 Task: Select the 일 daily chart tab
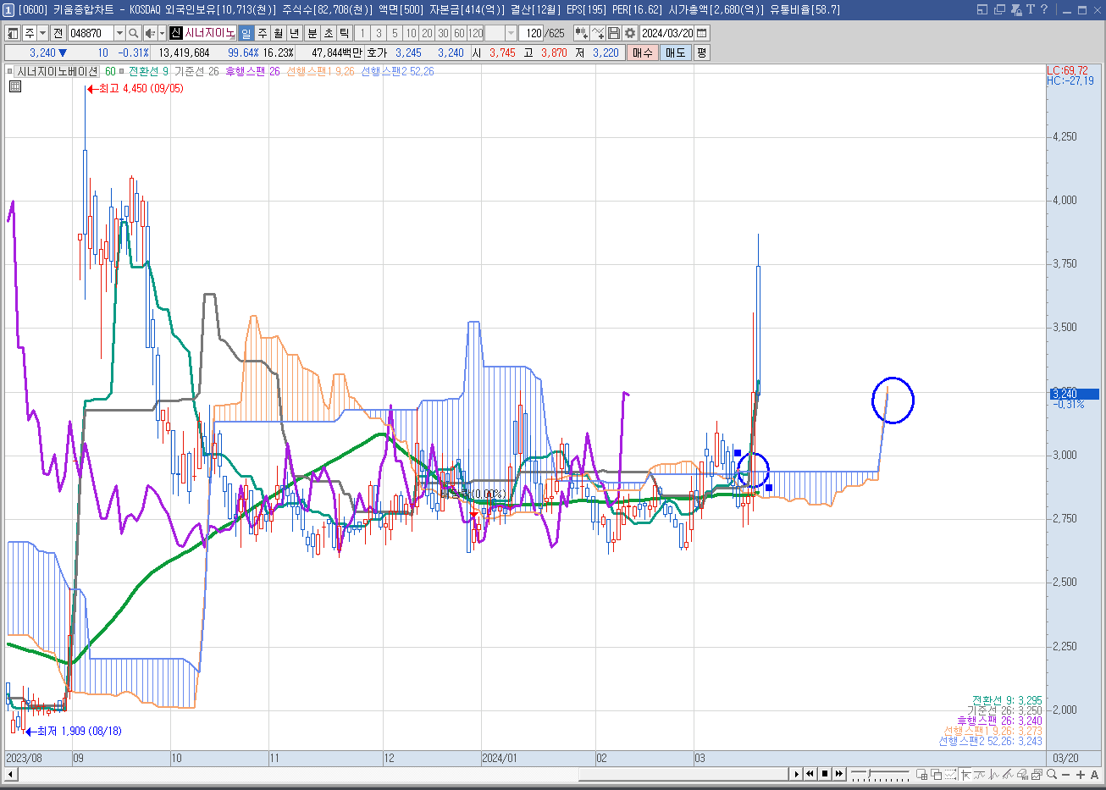(246, 33)
